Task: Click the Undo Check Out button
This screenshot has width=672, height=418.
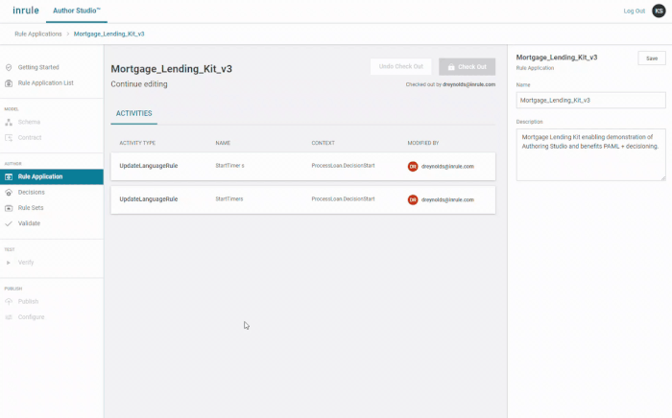Action: tap(400, 67)
